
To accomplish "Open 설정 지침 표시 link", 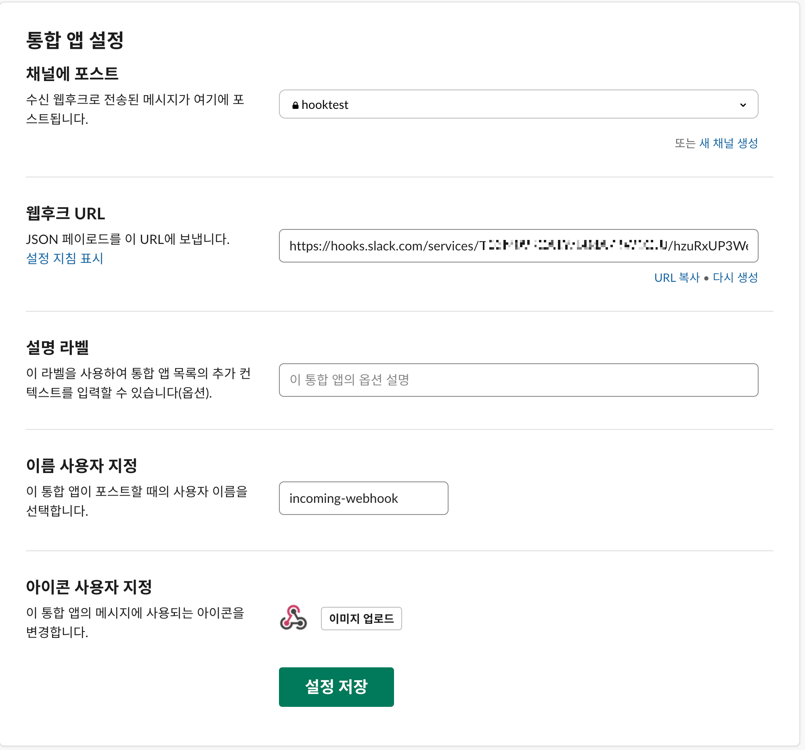I will 65,258.
